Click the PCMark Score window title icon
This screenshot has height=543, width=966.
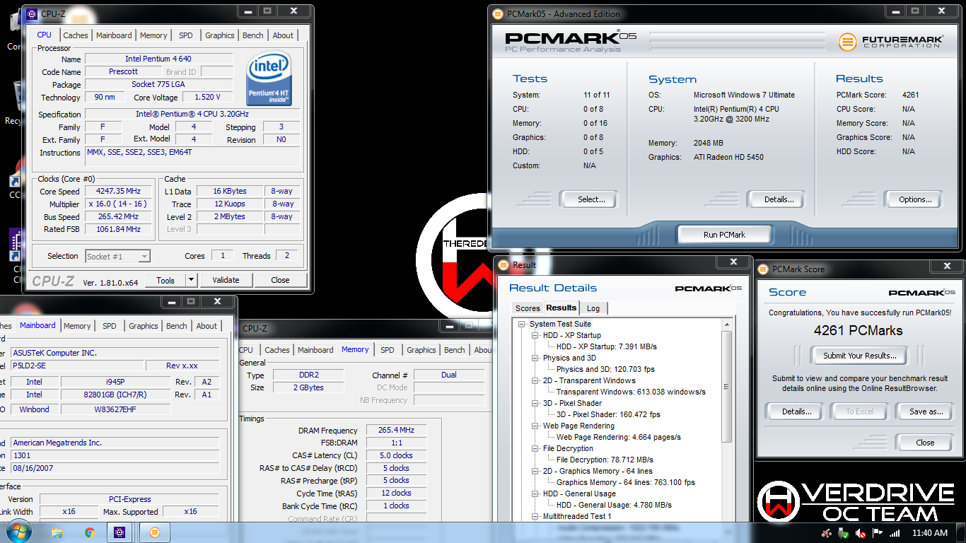[763, 269]
